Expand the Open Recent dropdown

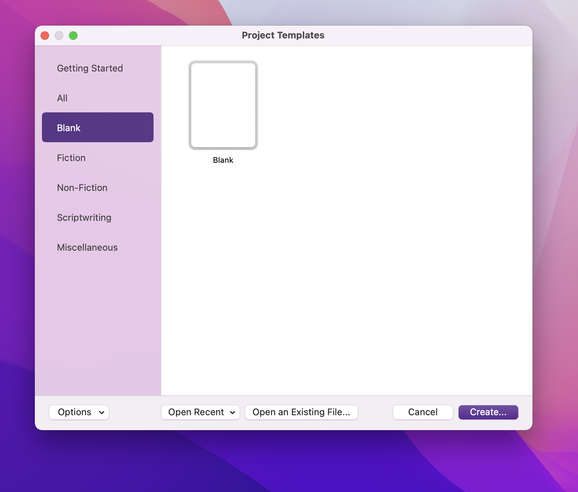200,412
